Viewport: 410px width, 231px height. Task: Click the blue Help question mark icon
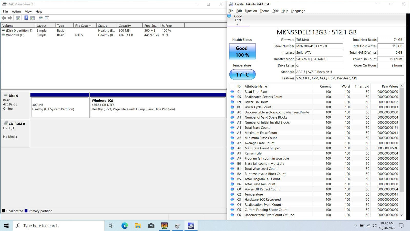coord(26,18)
